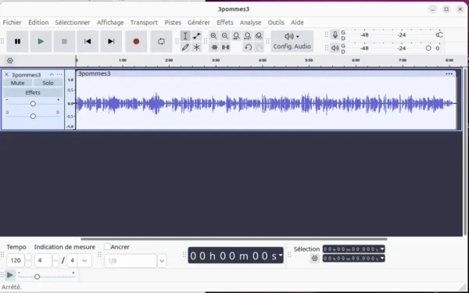Click the 4:00 mark on the timeline ruler
Image resolution: width=469 pixels, height=293 pixels.
point(263,60)
